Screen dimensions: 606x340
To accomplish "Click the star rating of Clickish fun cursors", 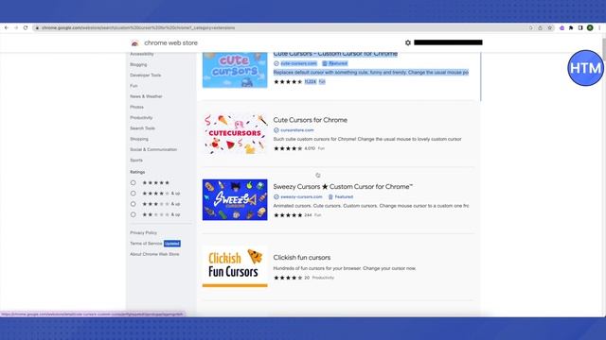I will point(288,278).
